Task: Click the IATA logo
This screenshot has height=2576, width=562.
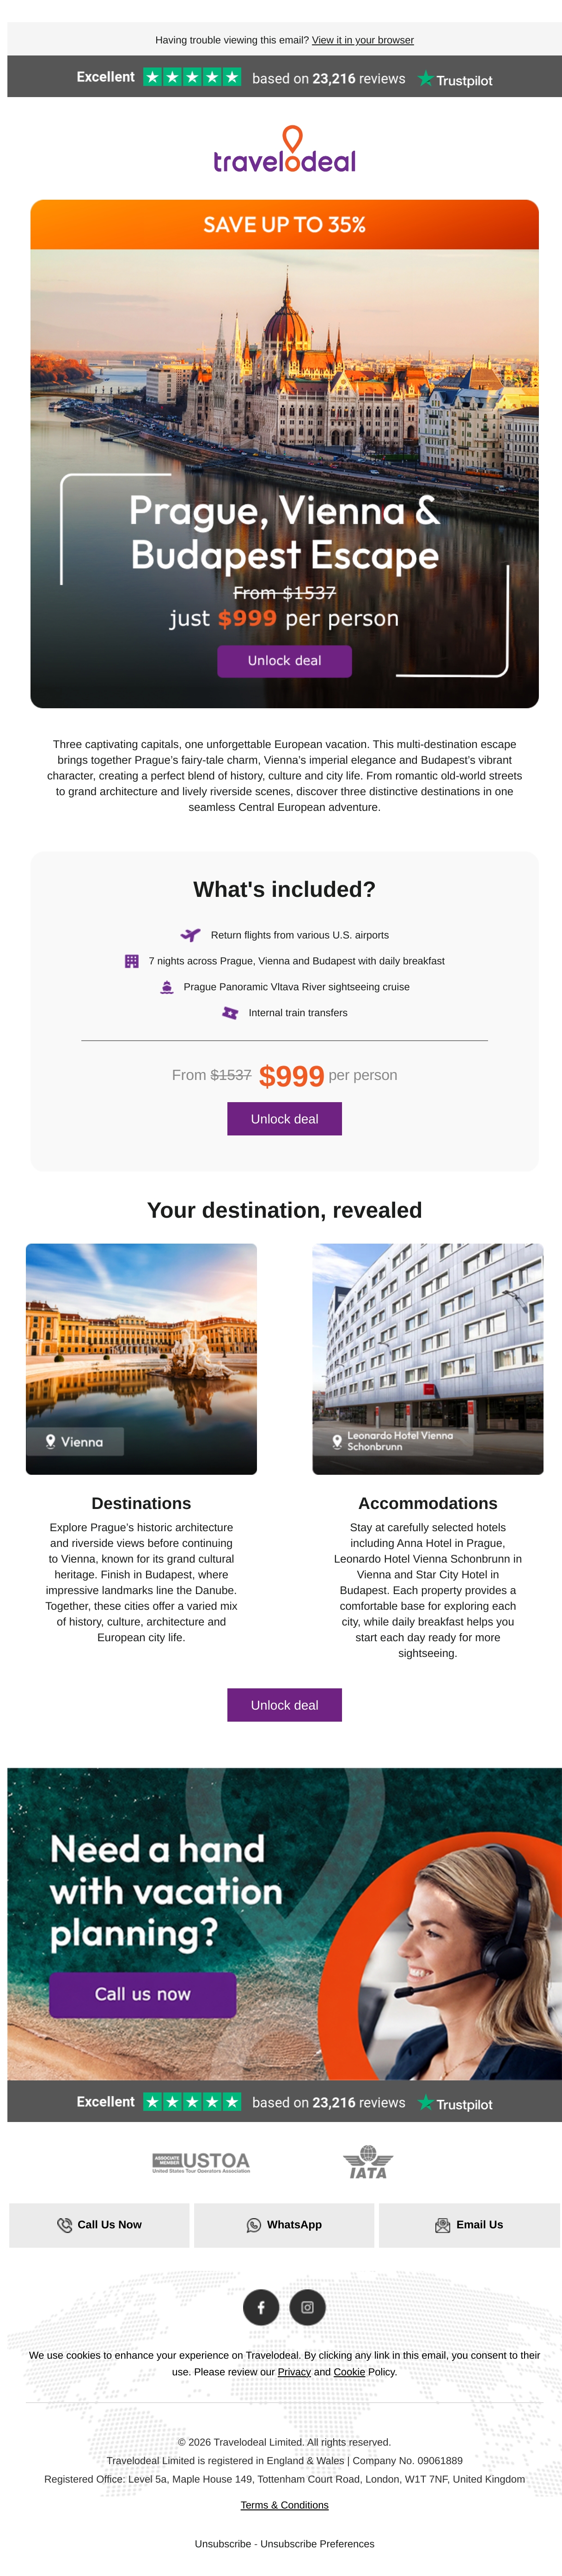Action: click(368, 2162)
